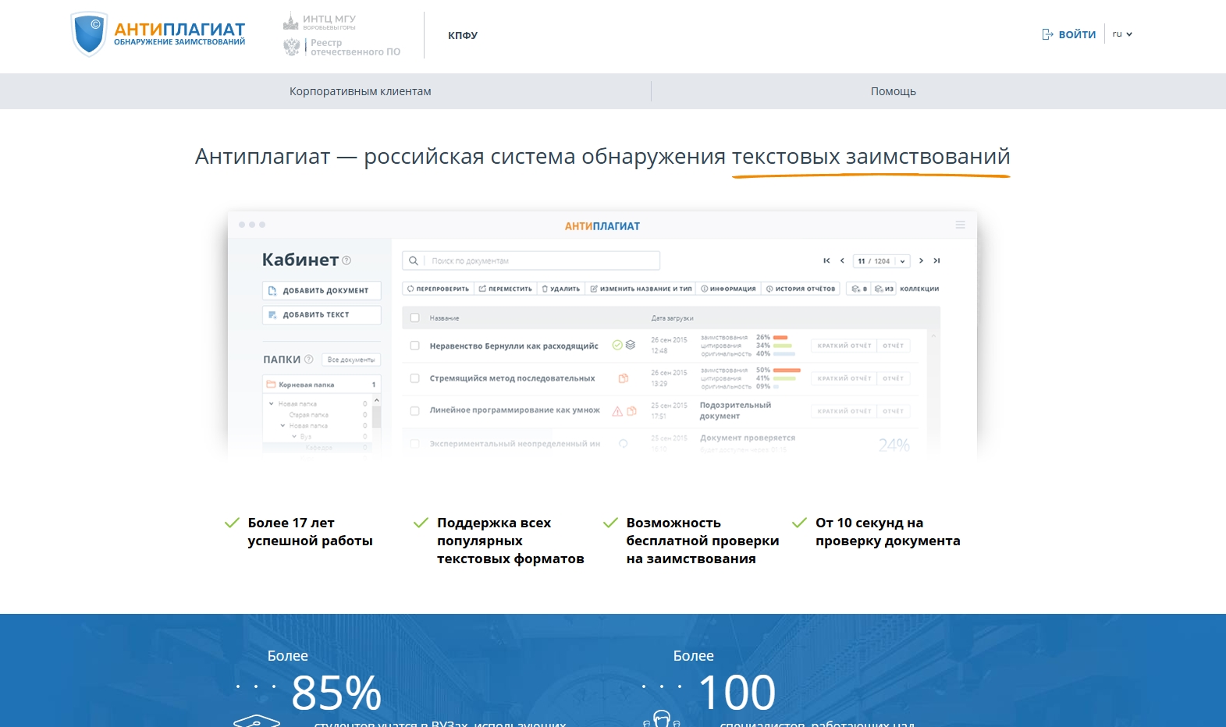Select Старая папка in folder tree

(309, 415)
